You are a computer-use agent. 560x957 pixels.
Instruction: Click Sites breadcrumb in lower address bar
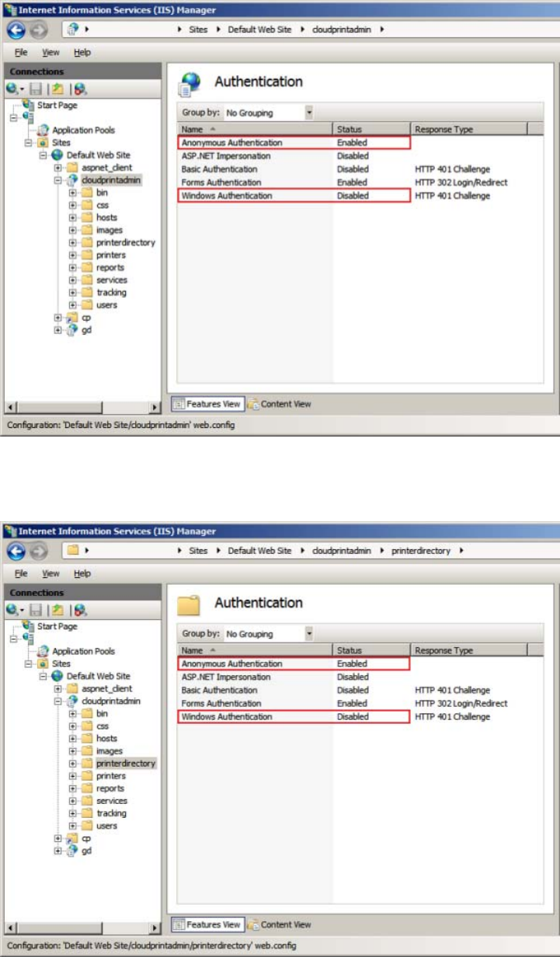tap(199, 551)
